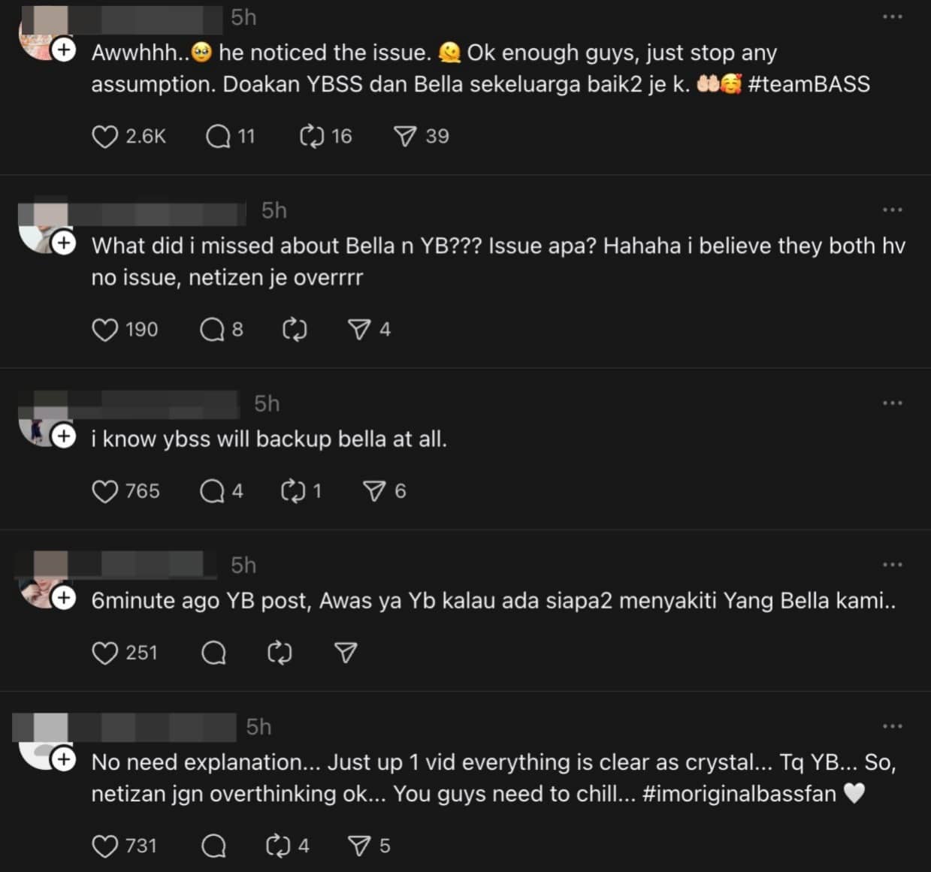This screenshot has height=872, width=931.
Task: Like the "ybss will backup bella" post
Action: (x=104, y=491)
